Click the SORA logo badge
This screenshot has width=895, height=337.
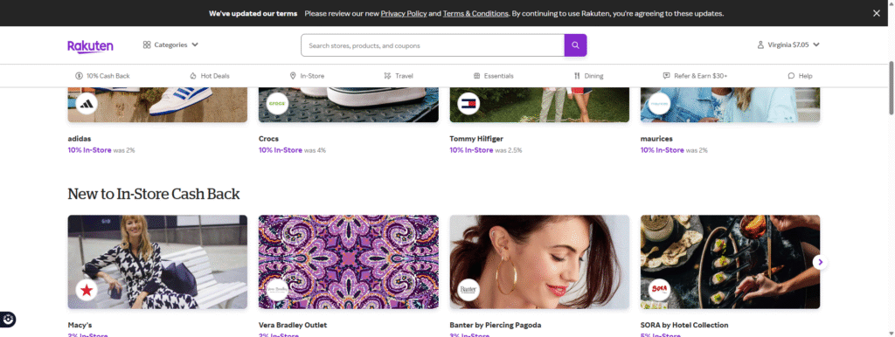point(659,290)
